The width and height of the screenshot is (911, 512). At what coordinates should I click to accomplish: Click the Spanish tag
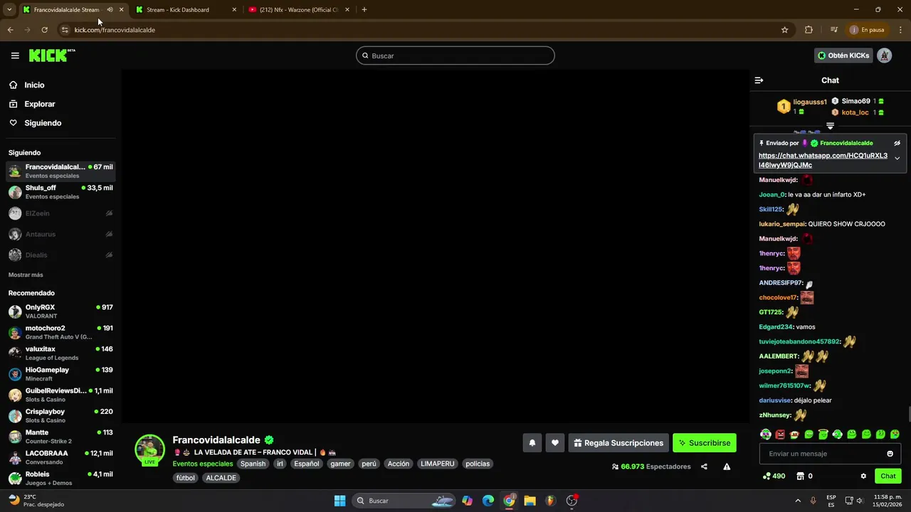tap(253, 464)
